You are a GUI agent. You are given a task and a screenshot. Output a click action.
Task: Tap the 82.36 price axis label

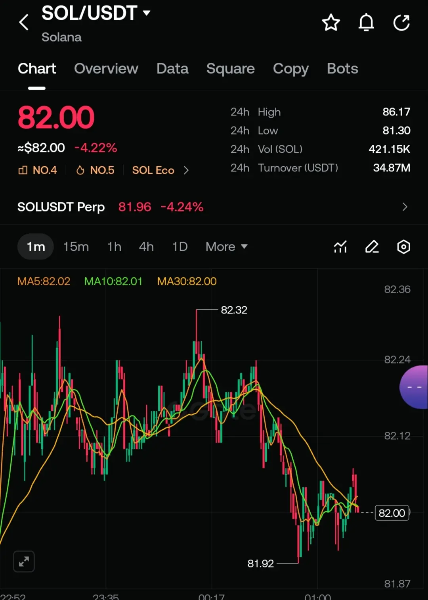[x=397, y=289]
